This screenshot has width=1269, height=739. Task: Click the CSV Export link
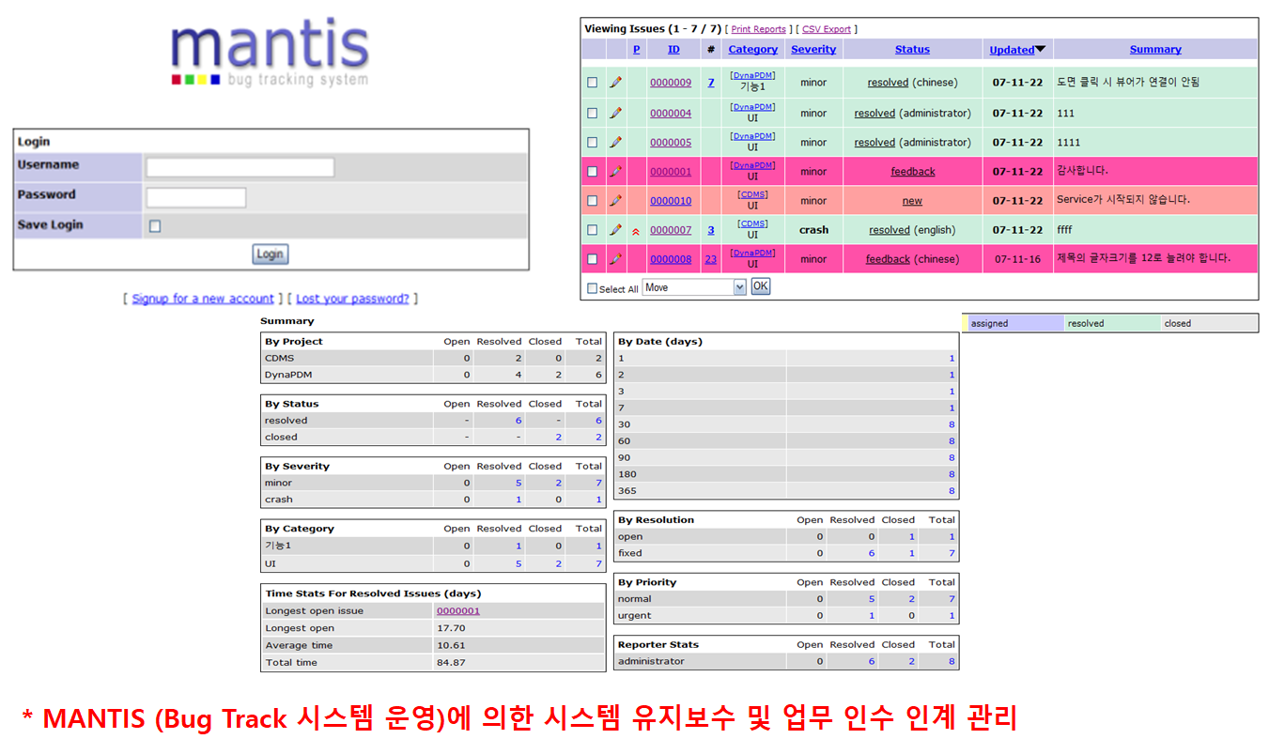pos(827,29)
